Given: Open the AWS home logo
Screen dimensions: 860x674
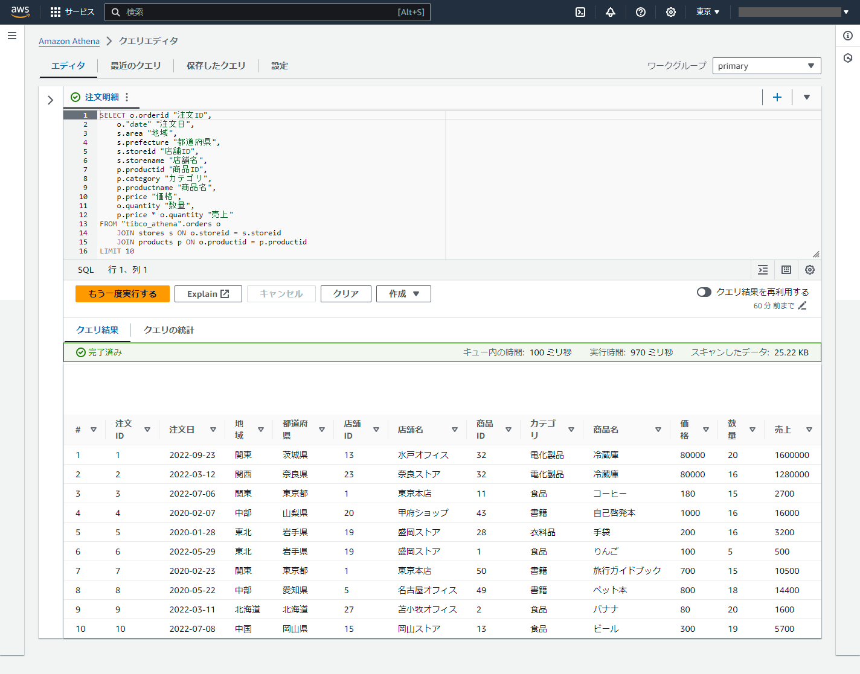Looking at the screenshot, I should click(x=20, y=12).
